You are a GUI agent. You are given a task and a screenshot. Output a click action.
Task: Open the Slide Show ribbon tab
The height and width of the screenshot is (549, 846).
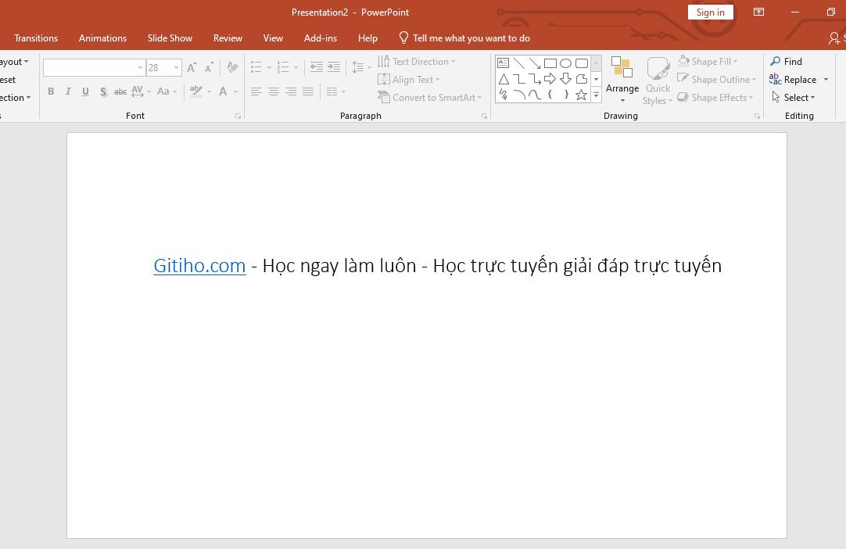(x=170, y=38)
